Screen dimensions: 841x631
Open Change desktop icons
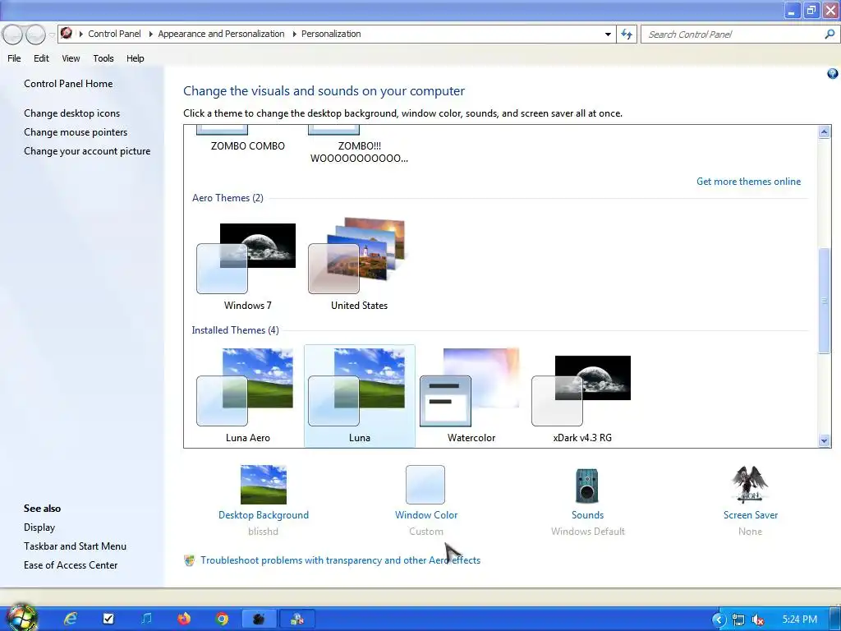(72, 113)
